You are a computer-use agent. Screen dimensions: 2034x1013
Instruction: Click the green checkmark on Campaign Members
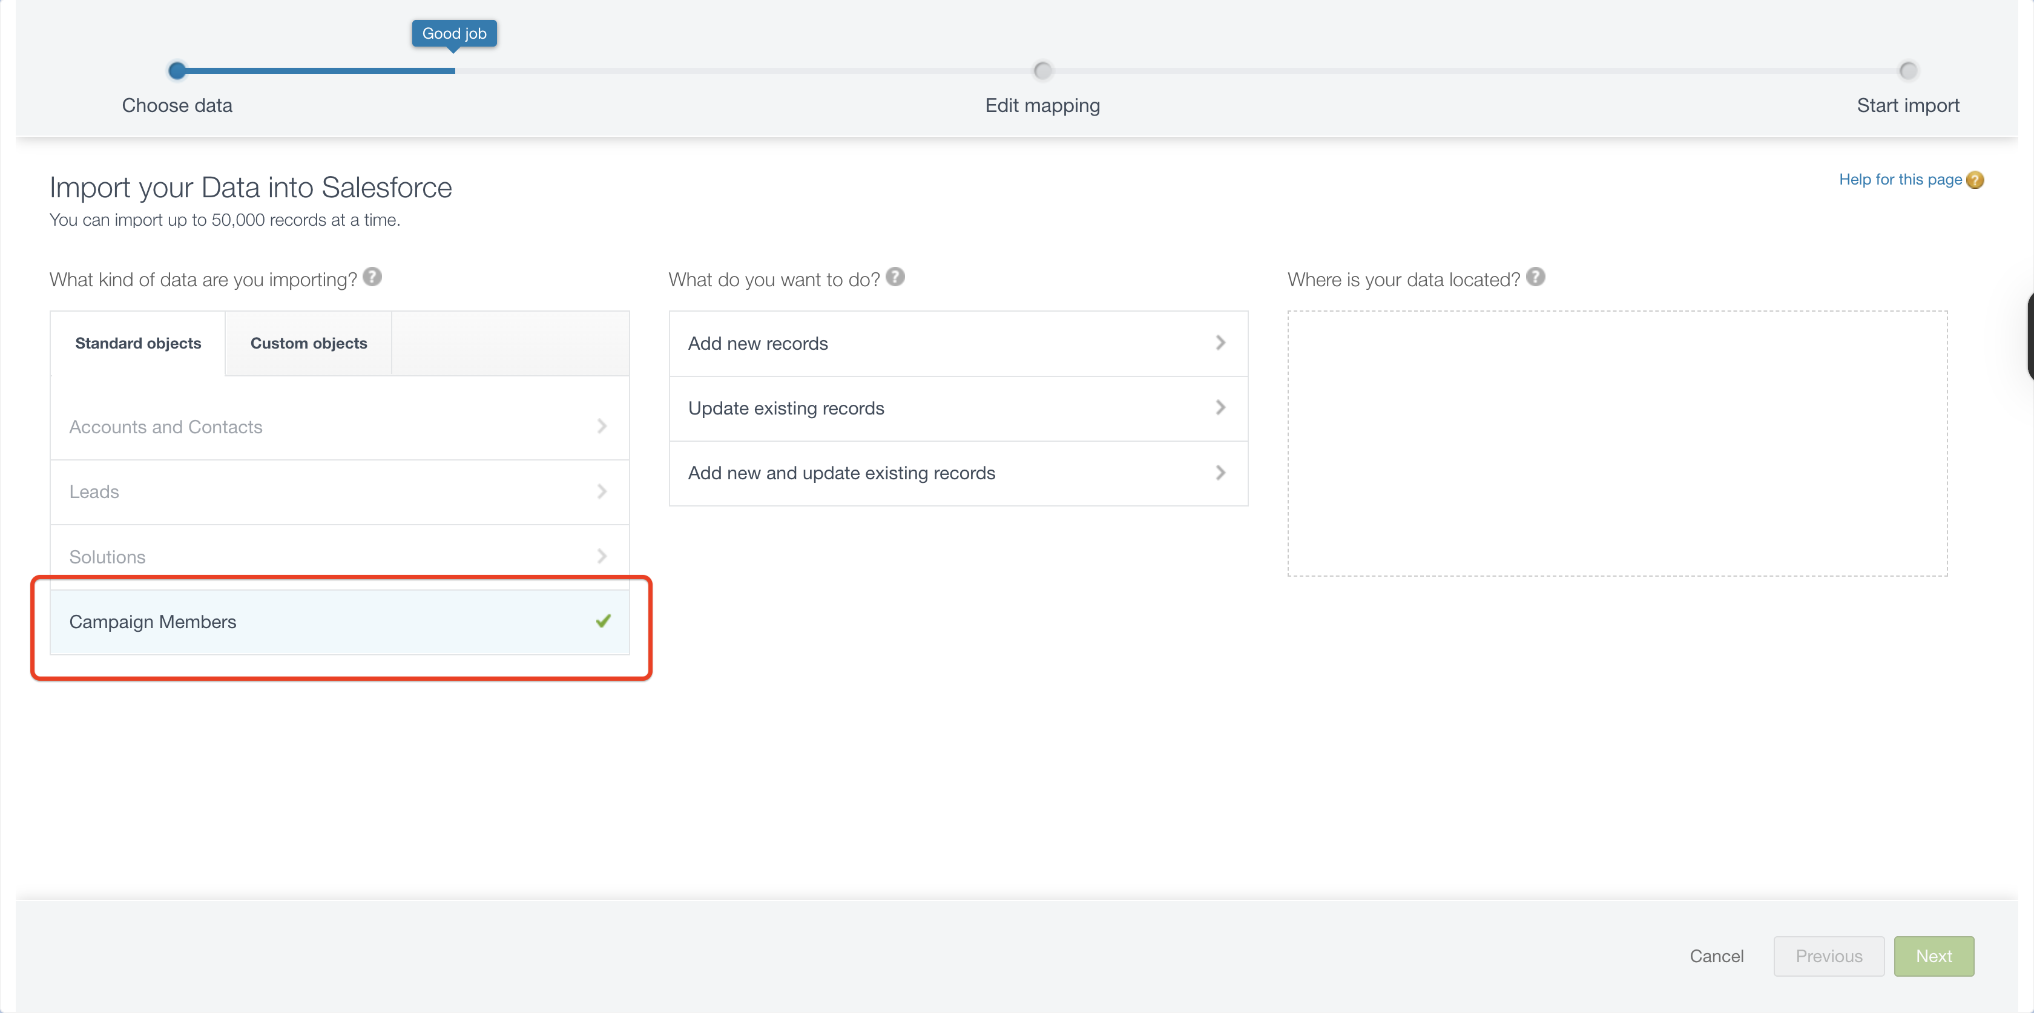(604, 621)
